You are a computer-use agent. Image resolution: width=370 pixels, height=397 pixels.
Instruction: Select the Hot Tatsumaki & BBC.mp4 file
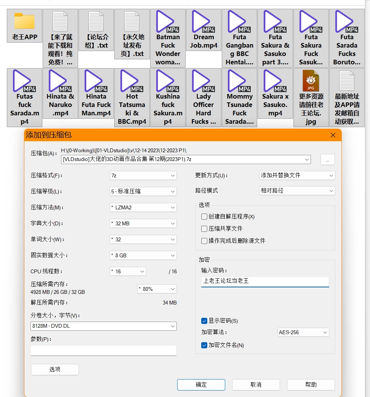click(x=132, y=97)
